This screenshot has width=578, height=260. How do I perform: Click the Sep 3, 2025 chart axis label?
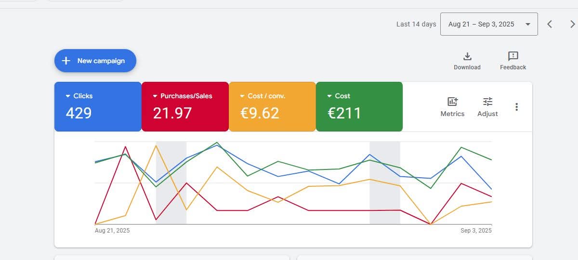click(x=476, y=231)
